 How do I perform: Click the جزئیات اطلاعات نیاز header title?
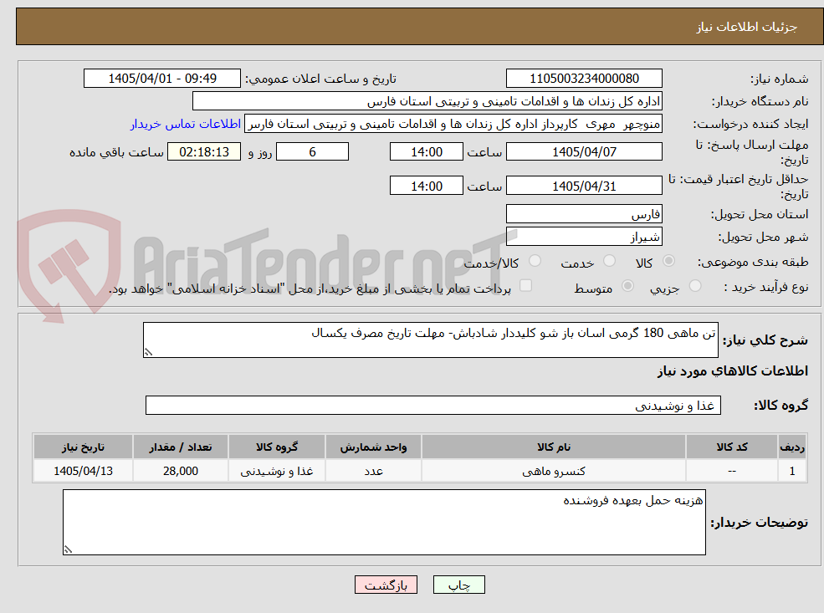click(747, 27)
